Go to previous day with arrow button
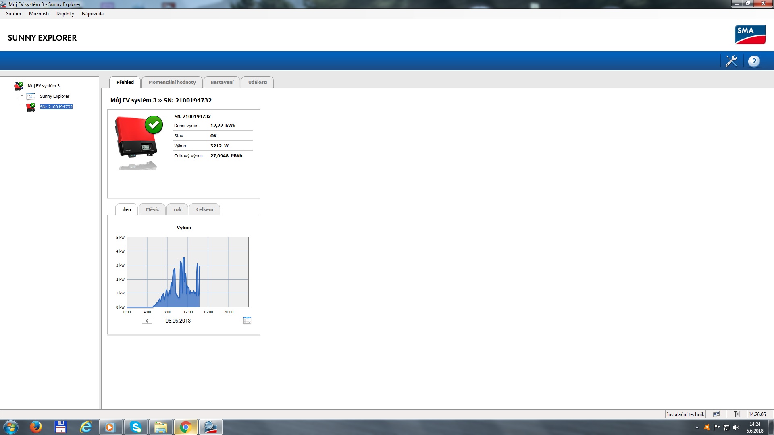Screen dimensions: 774x435 pyautogui.click(x=147, y=321)
